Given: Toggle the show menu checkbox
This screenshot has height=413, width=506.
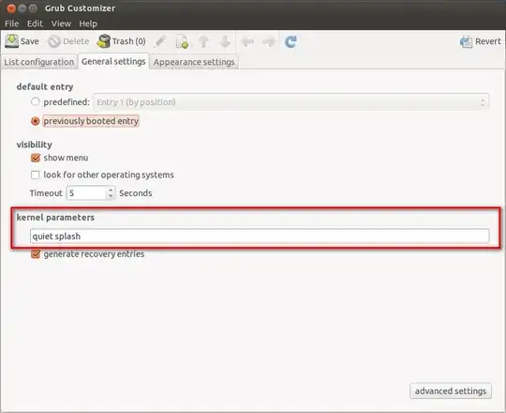Looking at the screenshot, I should click(x=36, y=158).
